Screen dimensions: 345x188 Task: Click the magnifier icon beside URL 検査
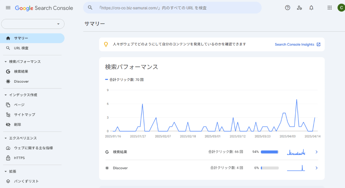(8, 48)
